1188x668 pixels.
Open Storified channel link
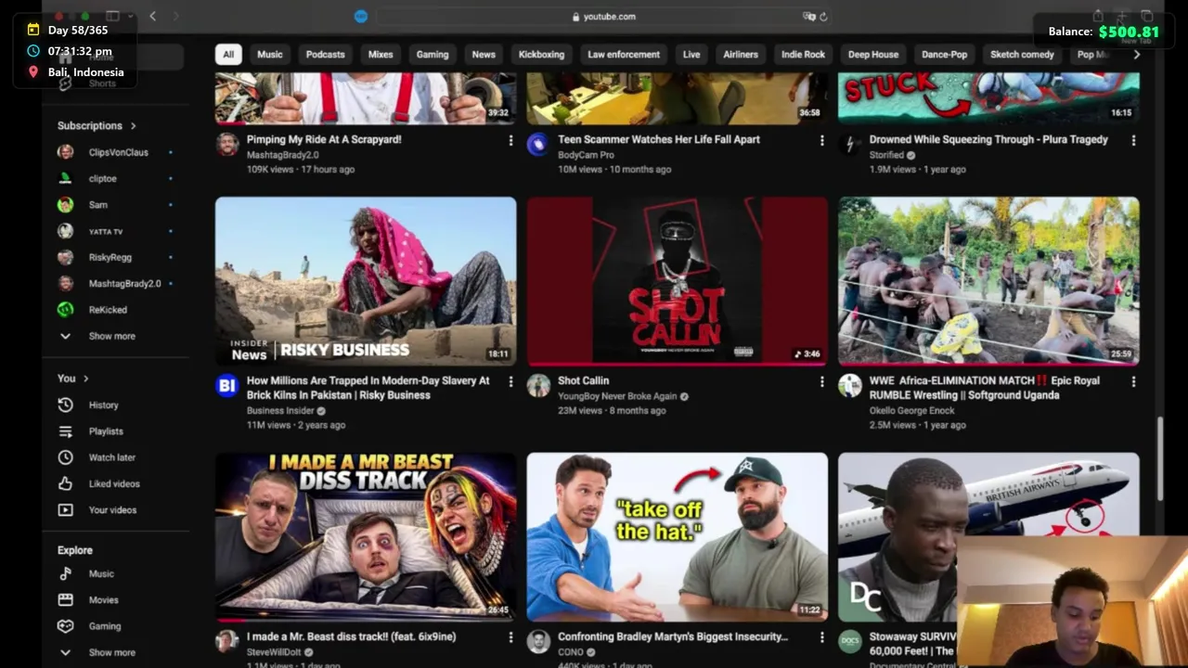tap(886, 155)
